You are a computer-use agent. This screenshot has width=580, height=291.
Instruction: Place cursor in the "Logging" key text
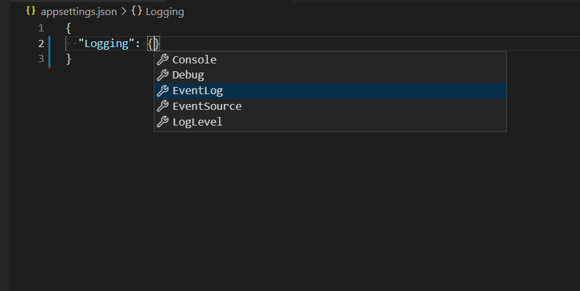click(109, 44)
